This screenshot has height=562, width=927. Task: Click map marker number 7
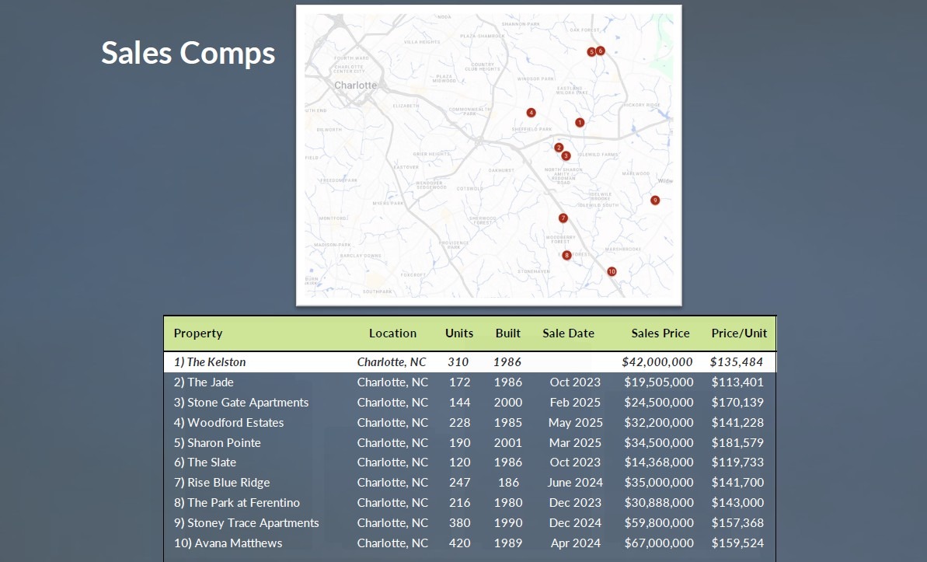point(563,218)
